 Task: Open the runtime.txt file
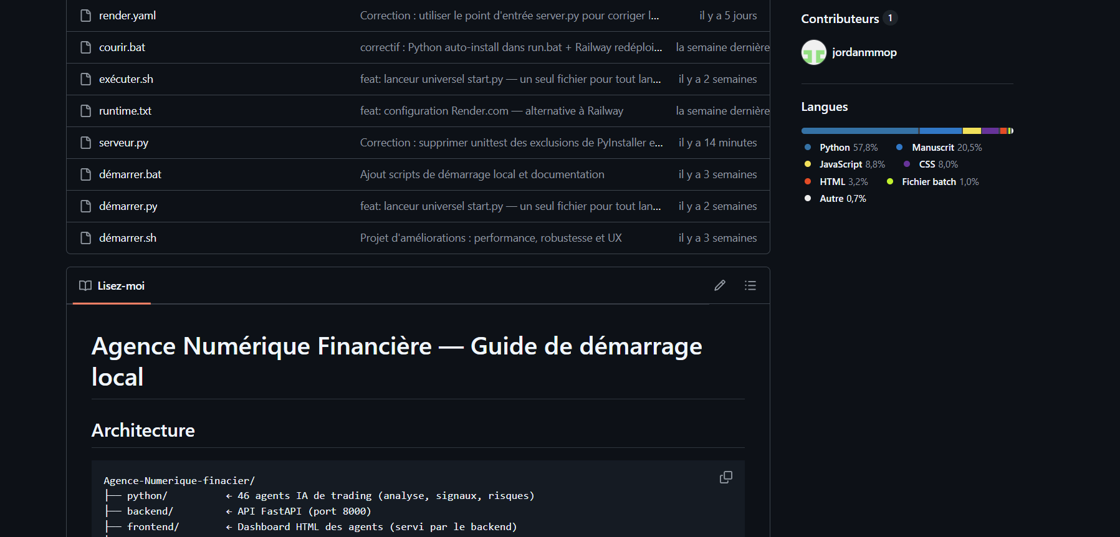coord(125,111)
